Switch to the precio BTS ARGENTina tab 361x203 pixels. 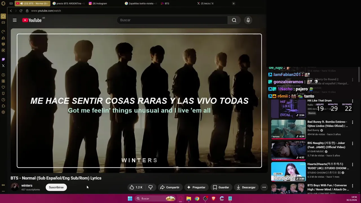click(69, 3)
